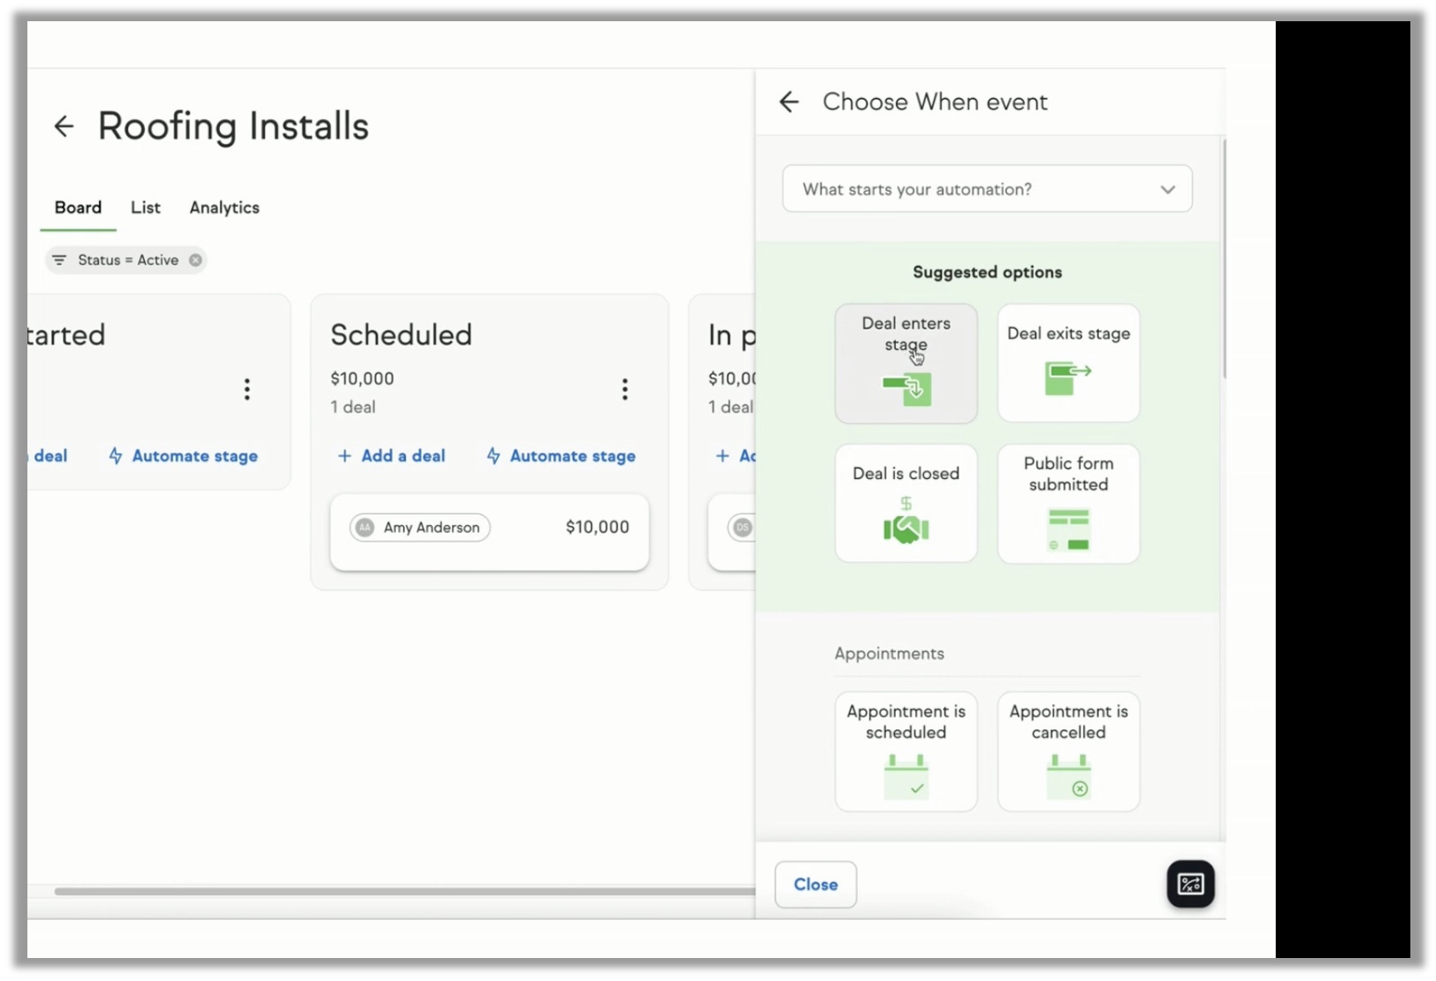Expand What starts your automation dropdown
The height and width of the screenshot is (981, 1436).
click(987, 189)
